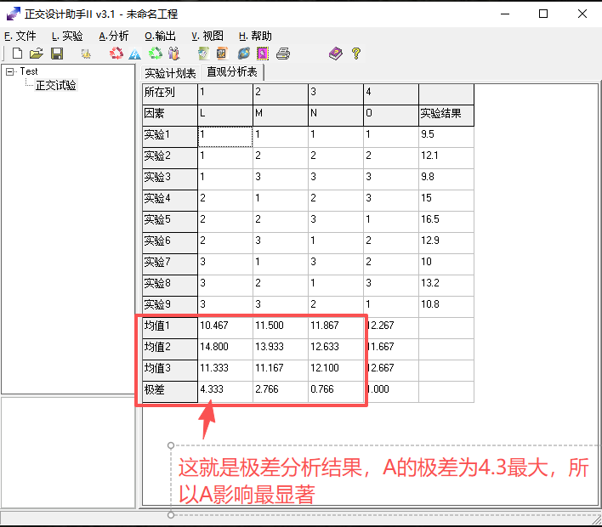This screenshot has height=527, width=602.
Task: Click the 实验结果 column header
Action: [446, 115]
